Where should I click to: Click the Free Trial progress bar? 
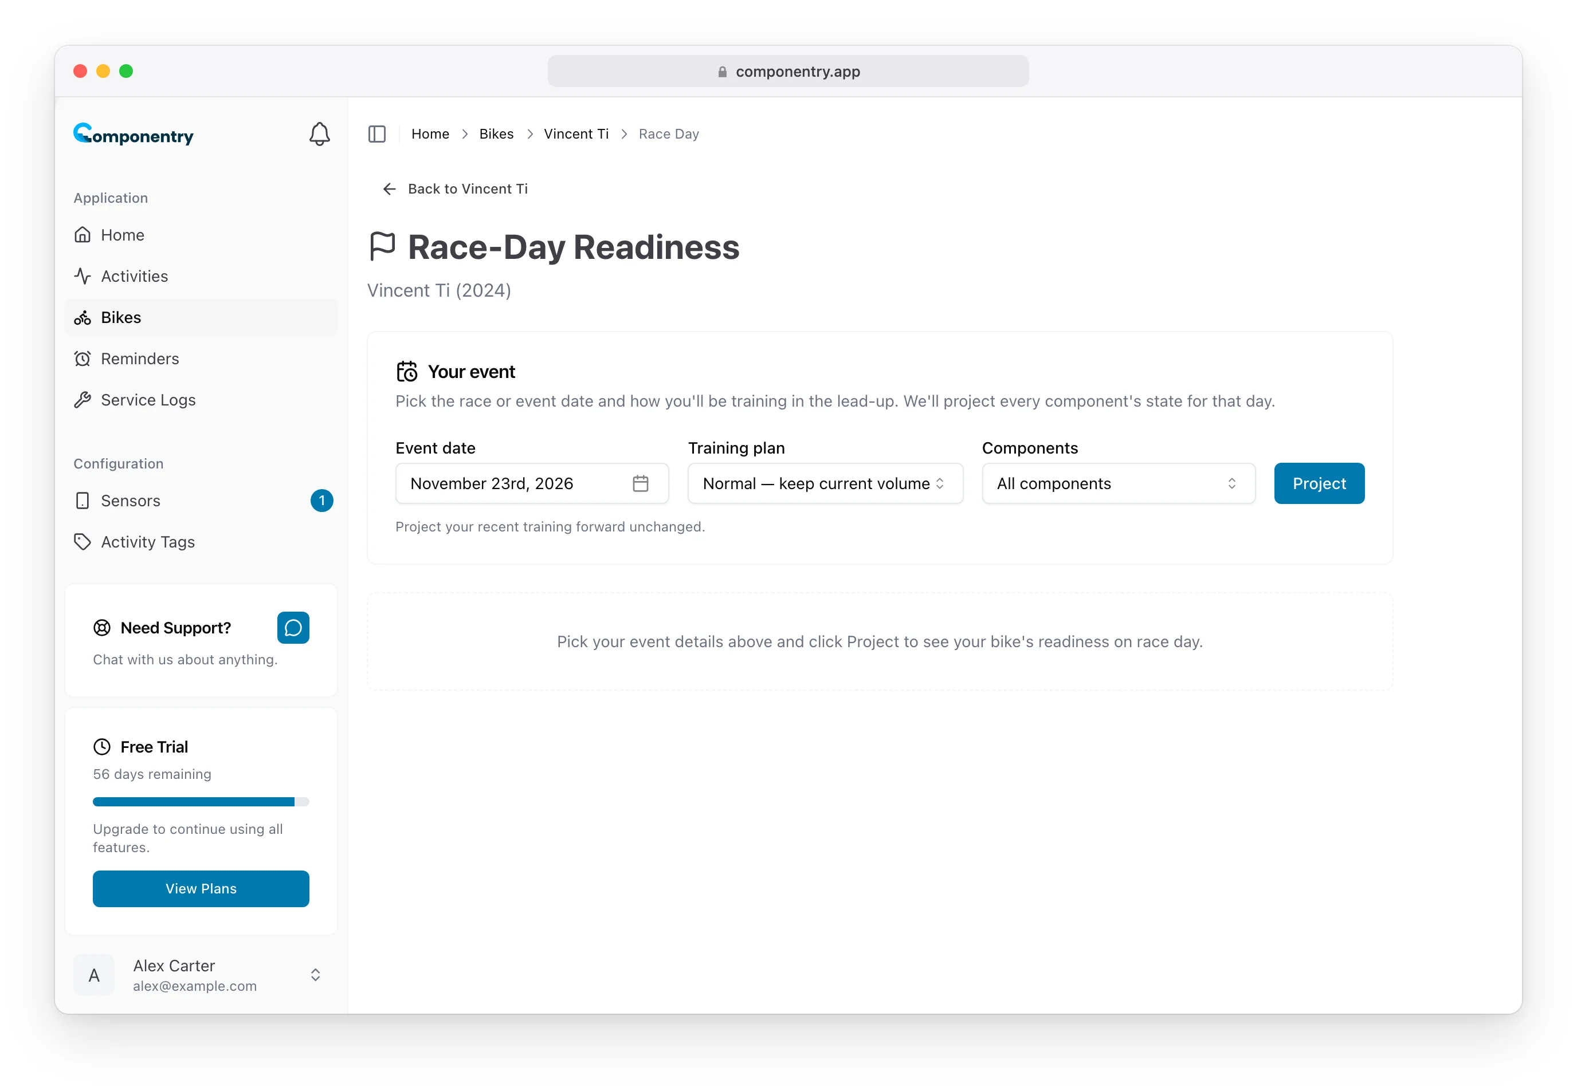201,802
